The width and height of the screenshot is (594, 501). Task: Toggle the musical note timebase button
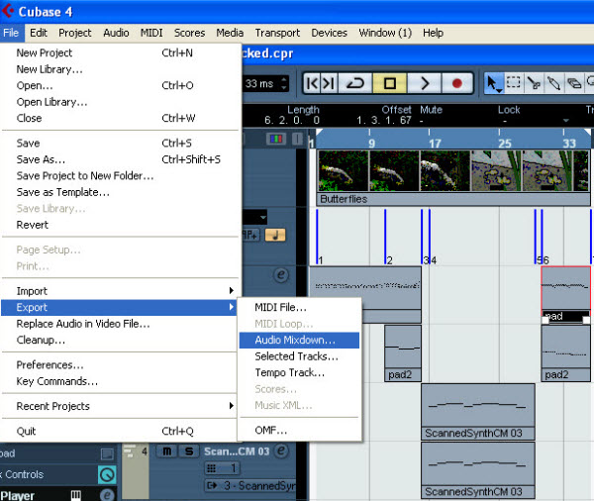pos(275,235)
